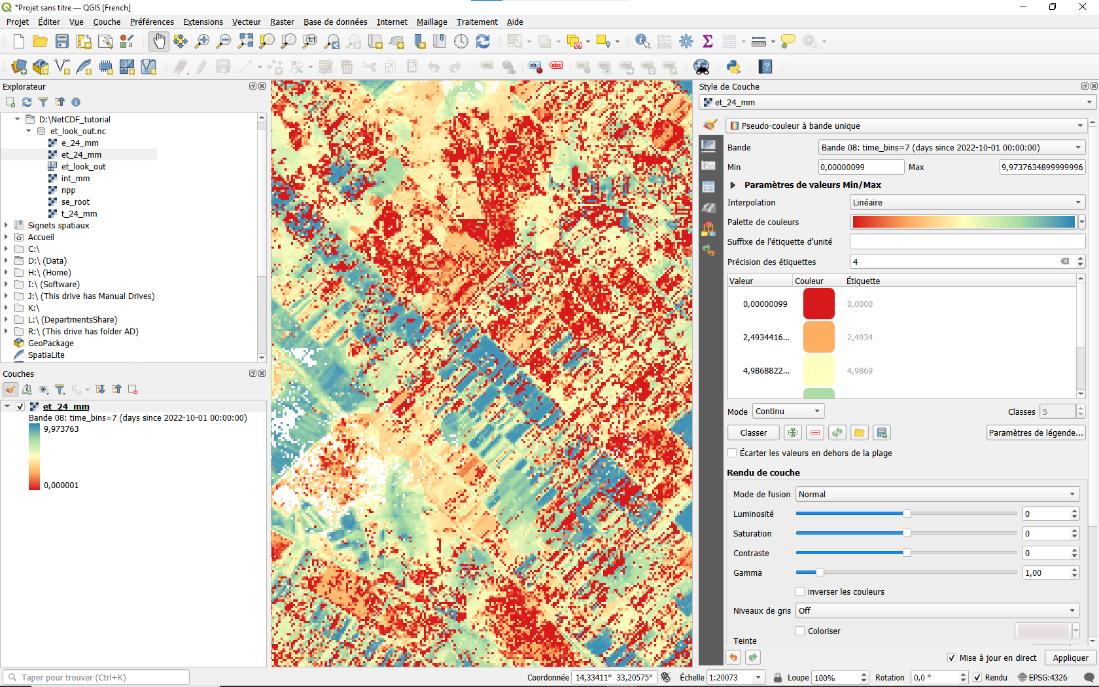Click the Identify Features tool
The image size is (1099, 687).
pyautogui.click(x=642, y=41)
